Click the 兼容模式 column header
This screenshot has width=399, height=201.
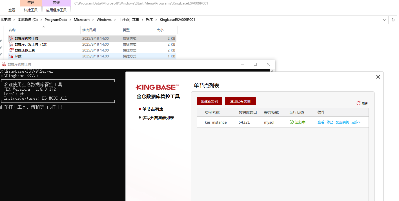[271, 112]
